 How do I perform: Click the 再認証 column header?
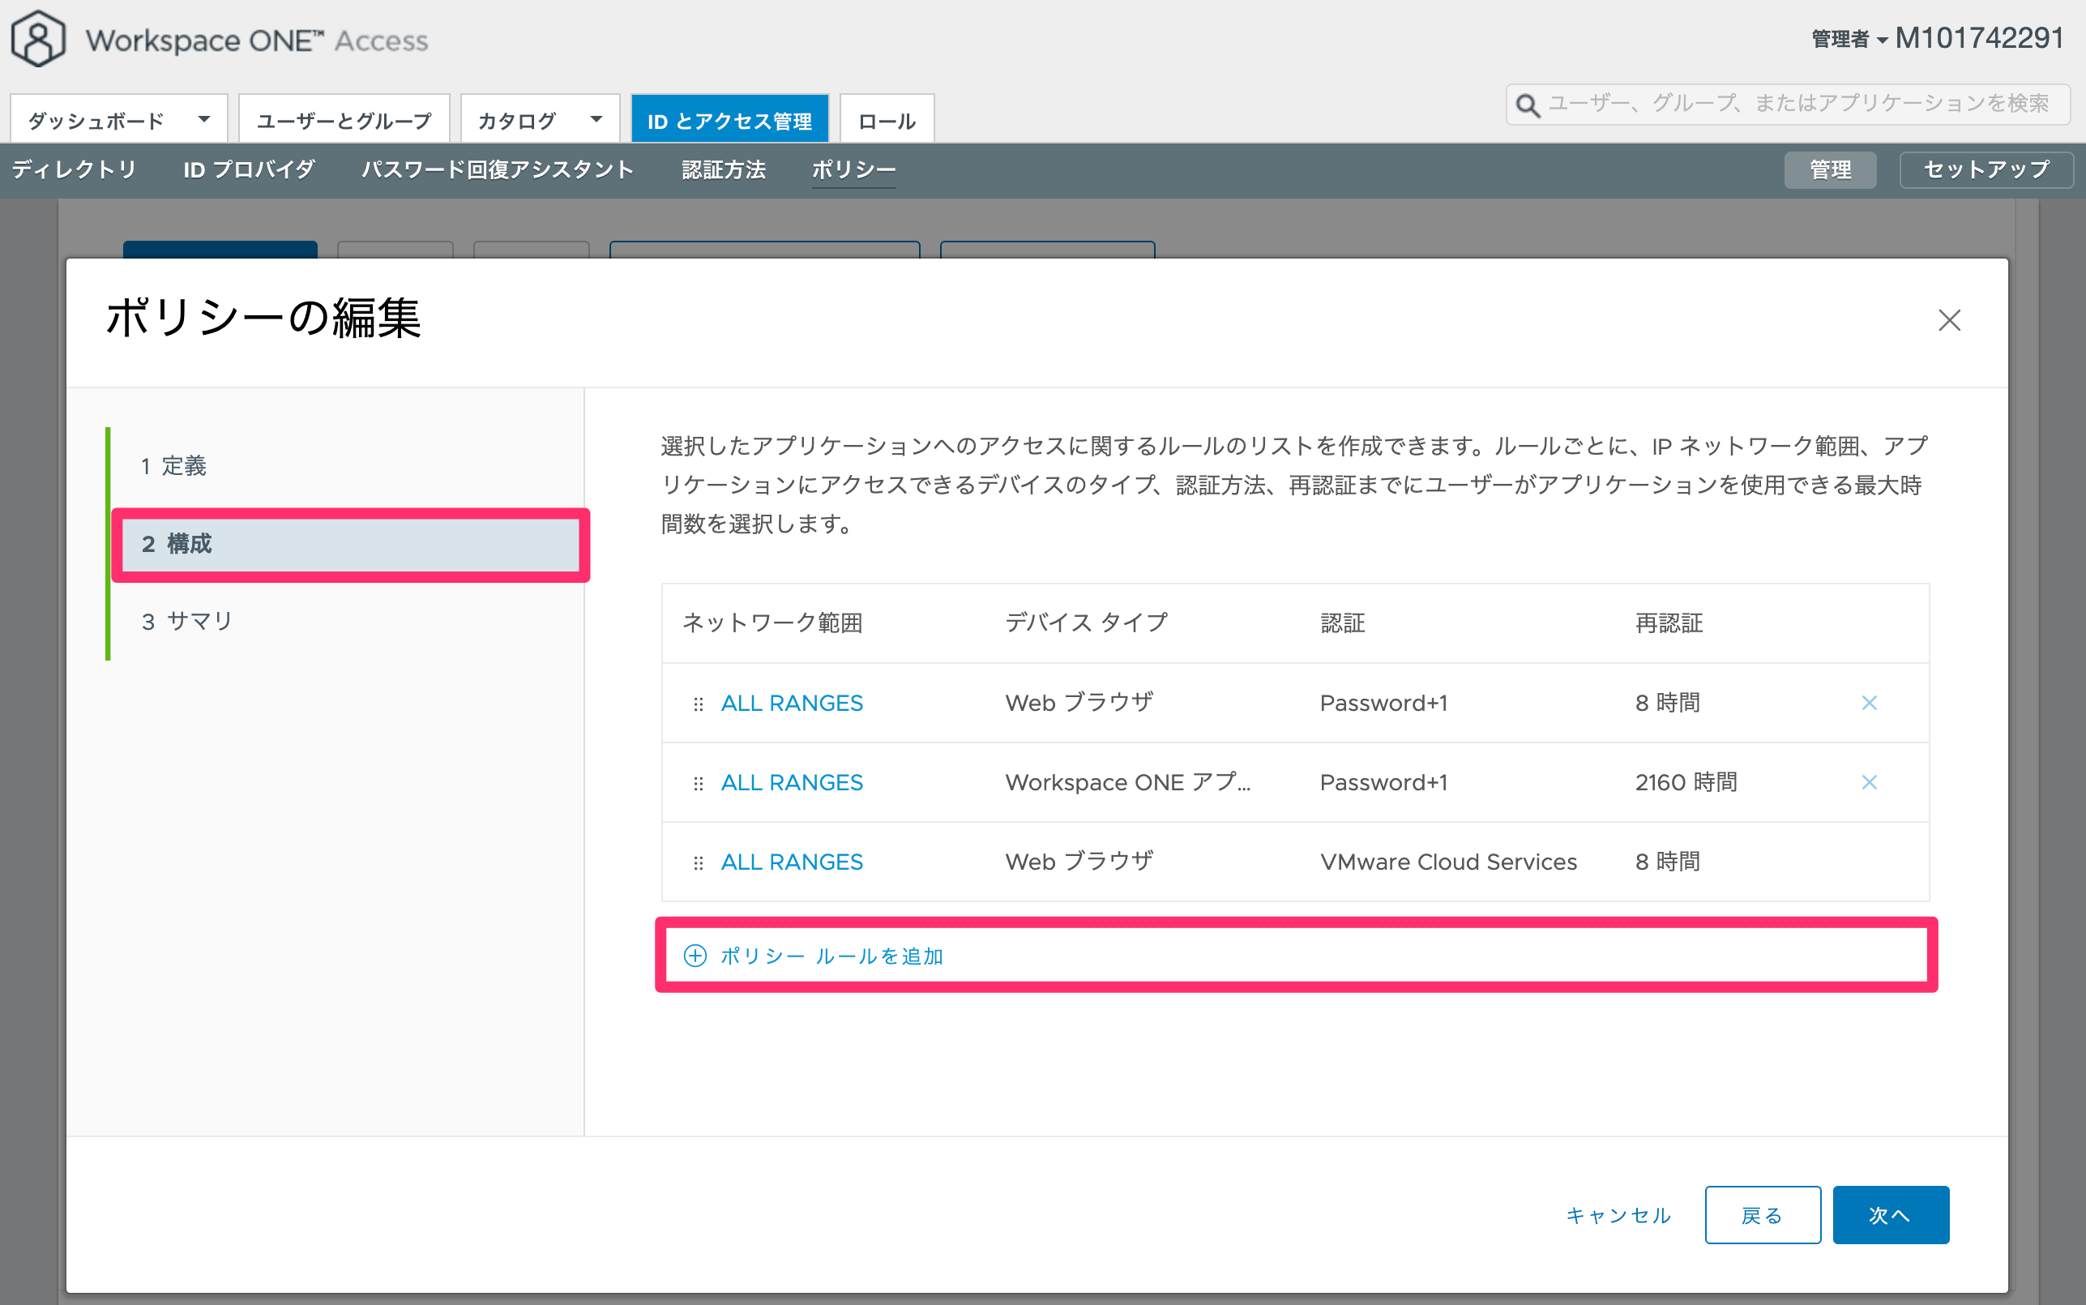click(x=1669, y=623)
